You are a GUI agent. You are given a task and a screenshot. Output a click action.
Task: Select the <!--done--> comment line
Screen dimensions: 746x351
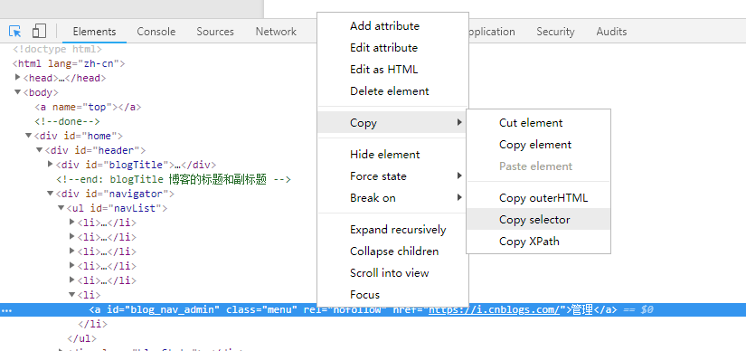point(67,121)
